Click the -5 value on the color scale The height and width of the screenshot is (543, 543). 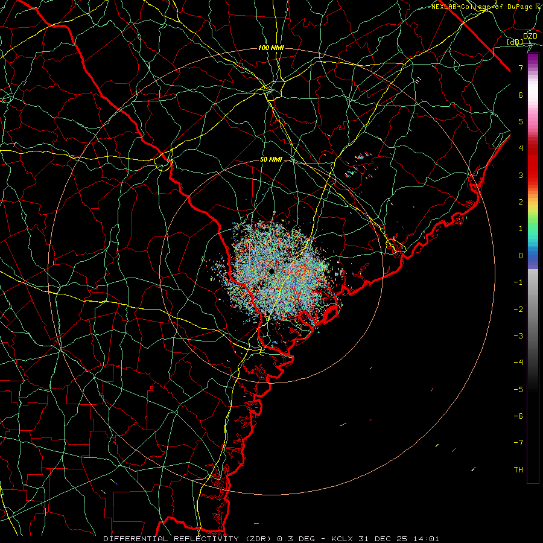coord(518,390)
